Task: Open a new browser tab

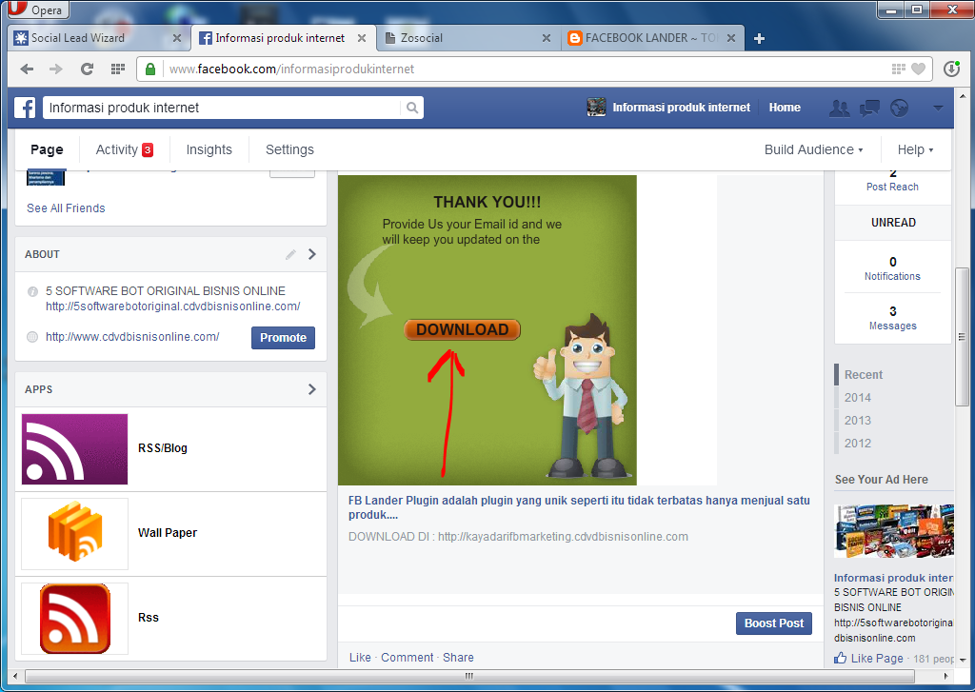Action: (x=759, y=38)
